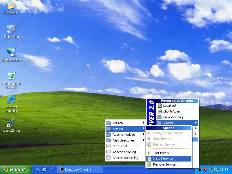Image resolution: width=232 pixels, height=174 pixels.
Task: Click the Install Service icon
Action: (x=149, y=159)
